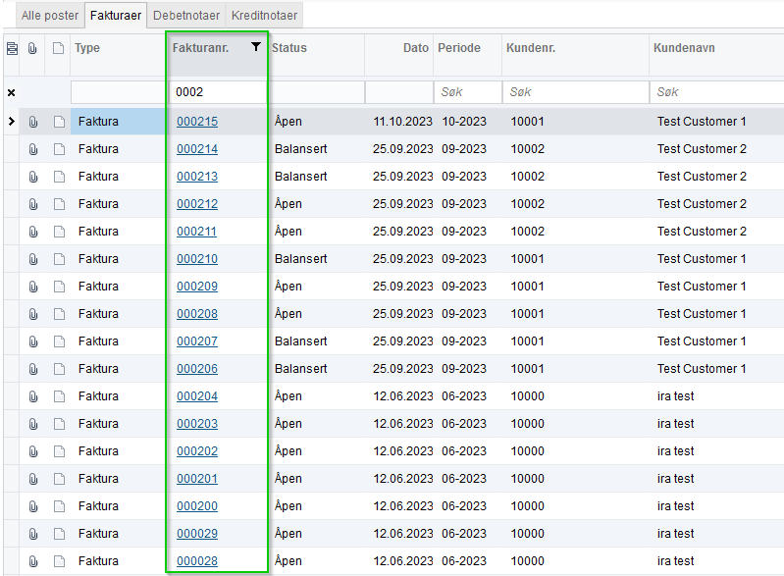The image size is (784, 576).
Task: Click the document icon for invoice 000028
Action: [59, 561]
